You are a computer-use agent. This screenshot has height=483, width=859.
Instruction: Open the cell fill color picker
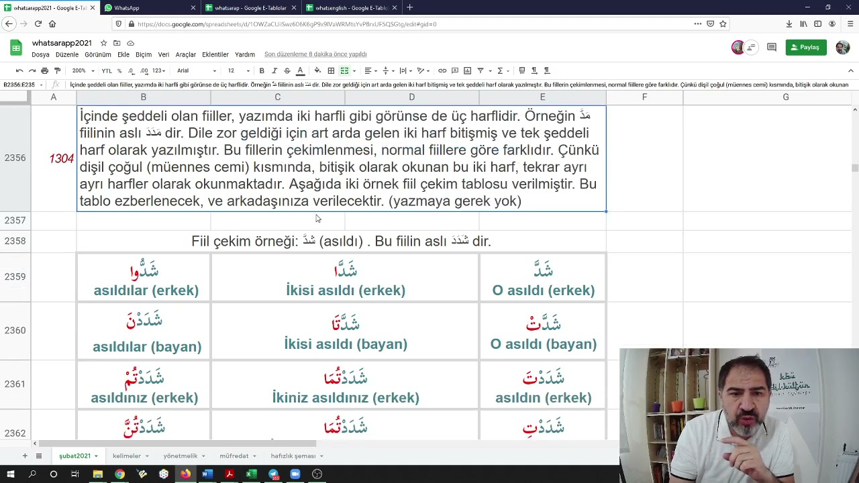pyautogui.click(x=317, y=70)
